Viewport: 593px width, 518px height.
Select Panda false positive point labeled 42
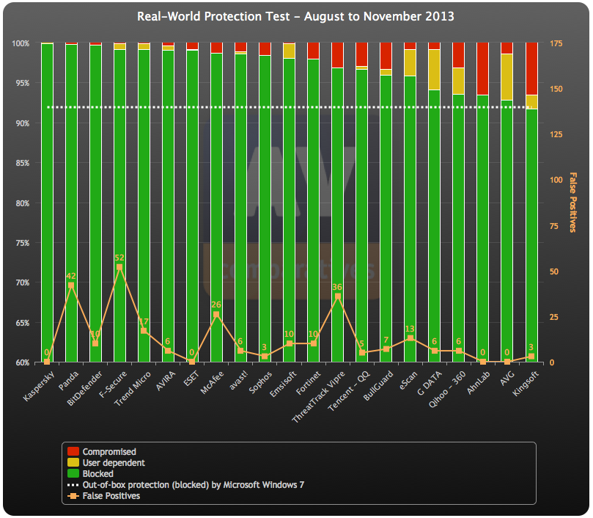click(x=71, y=285)
